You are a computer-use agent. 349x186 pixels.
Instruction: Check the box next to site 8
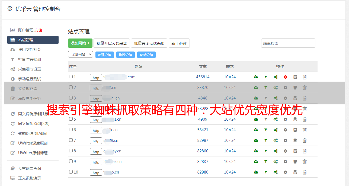click(x=71, y=151)
